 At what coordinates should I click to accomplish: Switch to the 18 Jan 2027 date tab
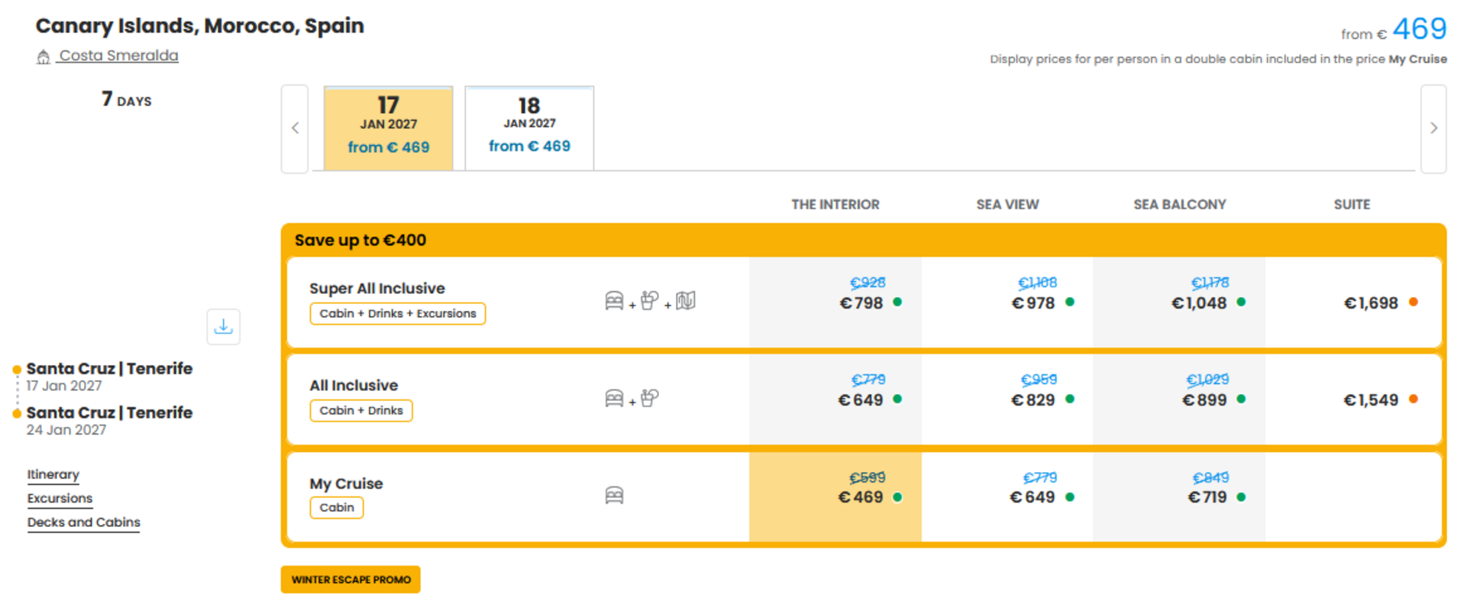tap(529, 128)
